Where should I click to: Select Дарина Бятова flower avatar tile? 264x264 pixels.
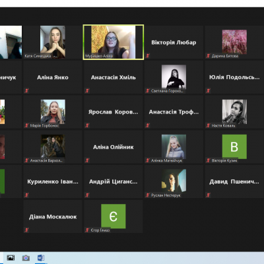(x=234, y=42)
